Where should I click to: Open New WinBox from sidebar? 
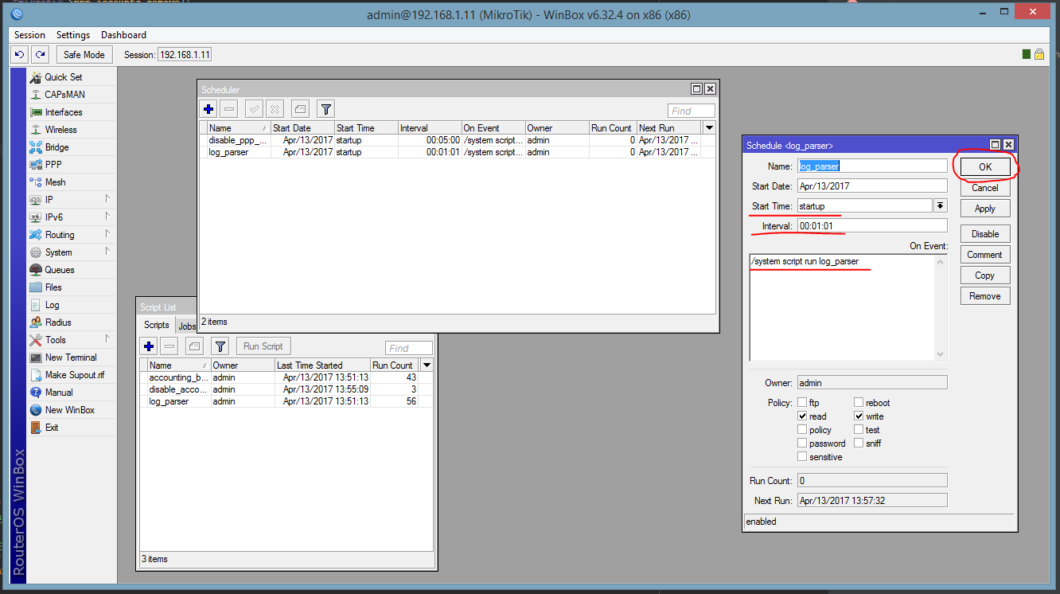[x=69, y=410]
